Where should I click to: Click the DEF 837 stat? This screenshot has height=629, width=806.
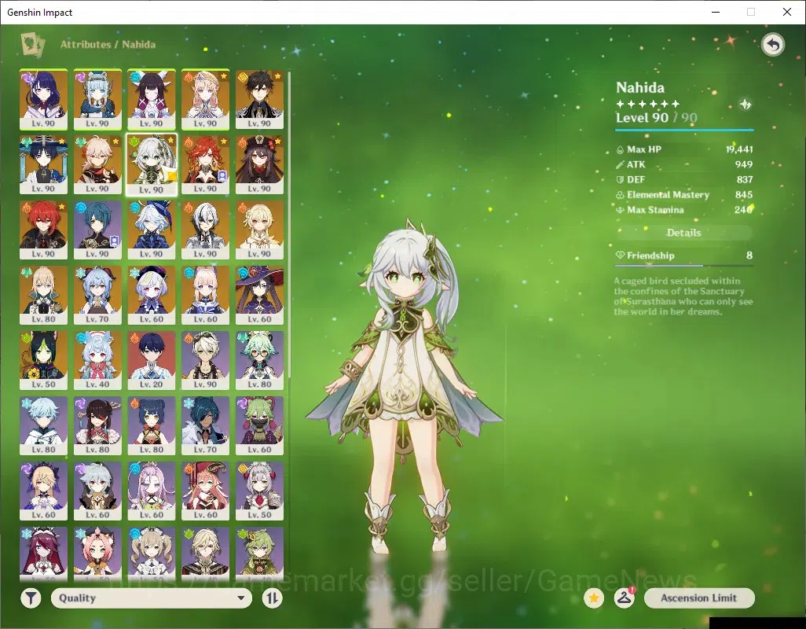(684, 179)
